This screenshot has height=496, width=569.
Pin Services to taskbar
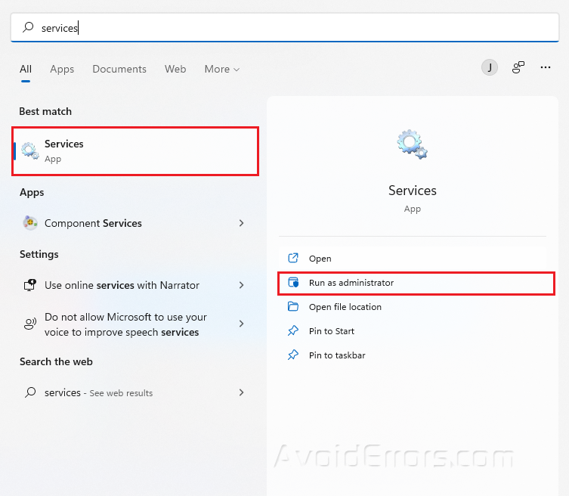click(336, 355)
